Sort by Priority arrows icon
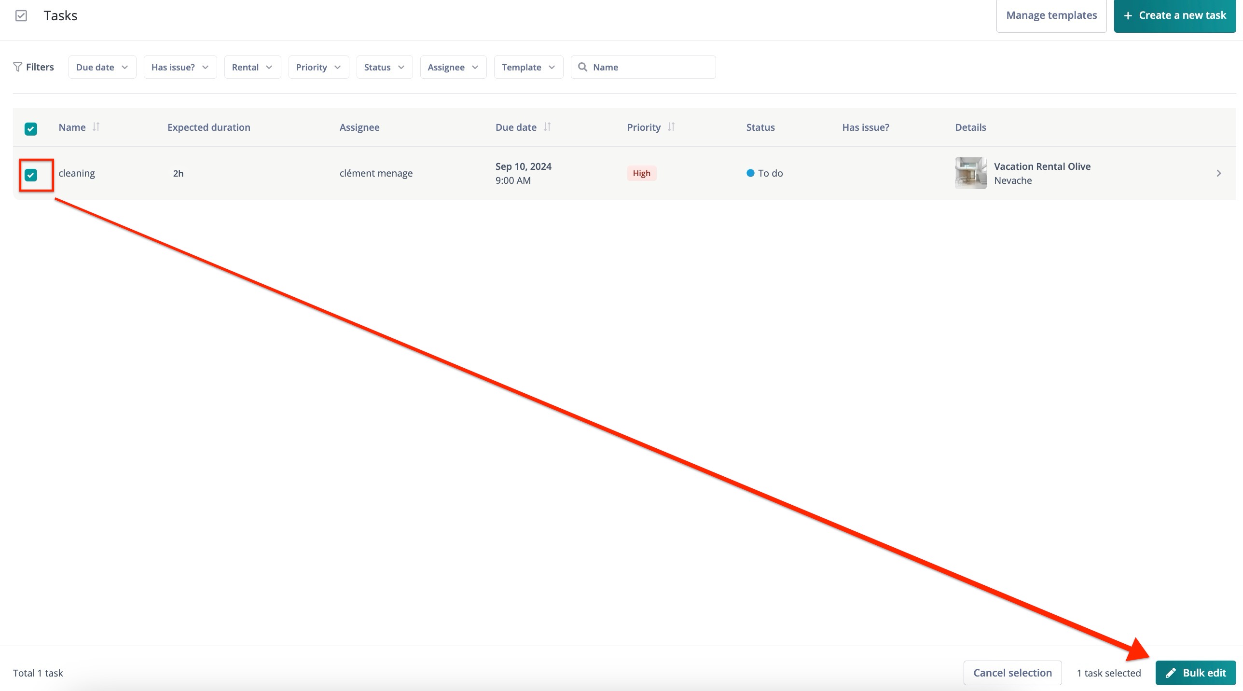The width and height of the screenshot is (1243, 691). click(x=671, y=127)
